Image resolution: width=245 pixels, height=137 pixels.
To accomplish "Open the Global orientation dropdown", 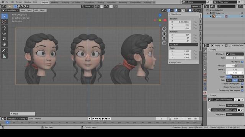I will [87, 6].
